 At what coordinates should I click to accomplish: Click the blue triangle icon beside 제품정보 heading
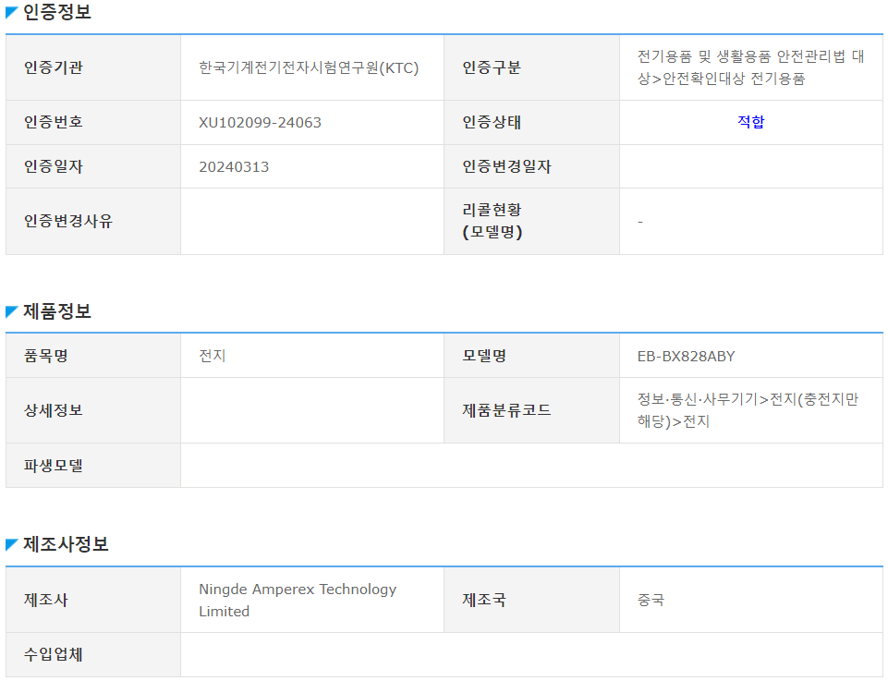12,311
